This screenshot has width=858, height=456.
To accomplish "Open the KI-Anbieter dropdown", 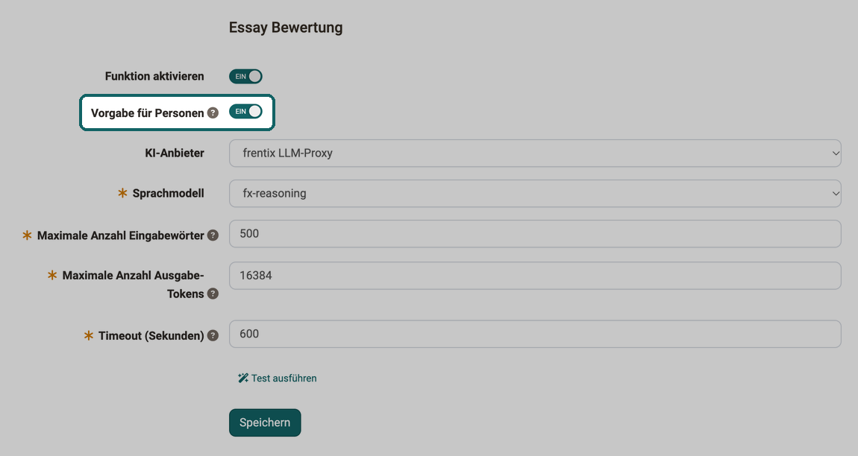I will click(535, 153).
